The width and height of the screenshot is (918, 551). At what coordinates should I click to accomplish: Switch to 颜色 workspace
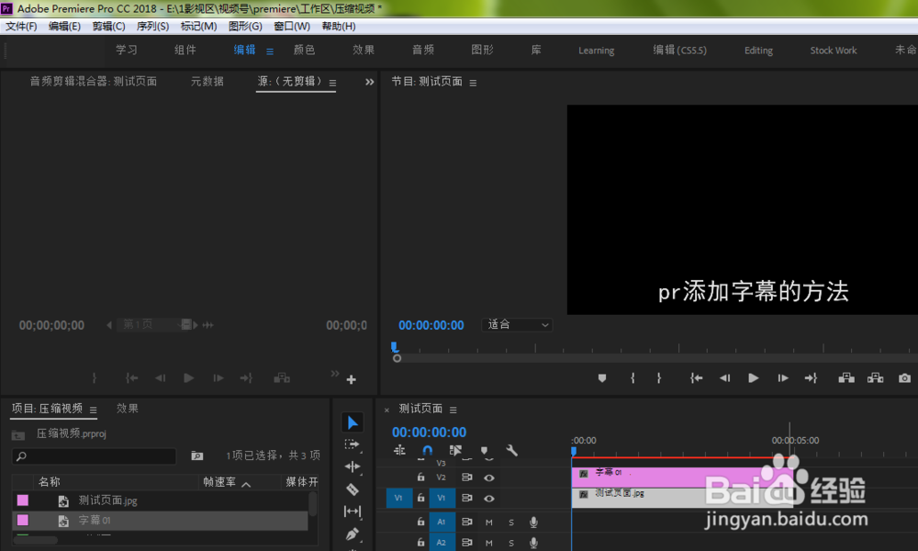coord(305,50)
